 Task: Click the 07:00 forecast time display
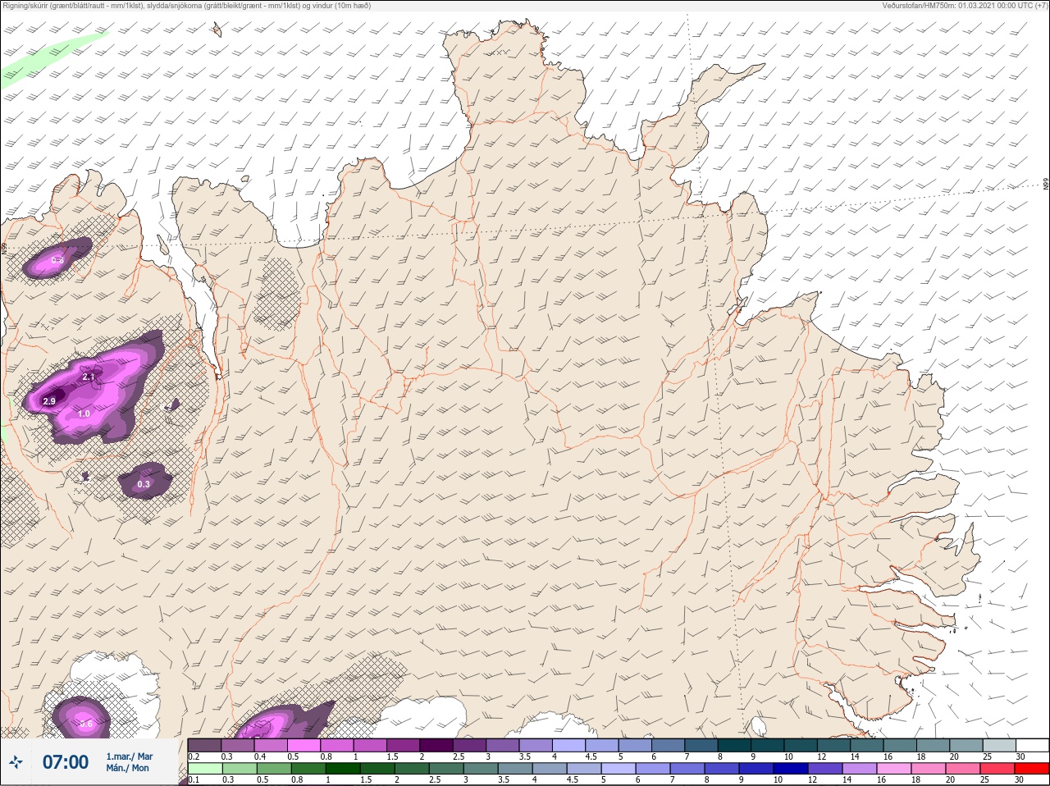[66, 762]
